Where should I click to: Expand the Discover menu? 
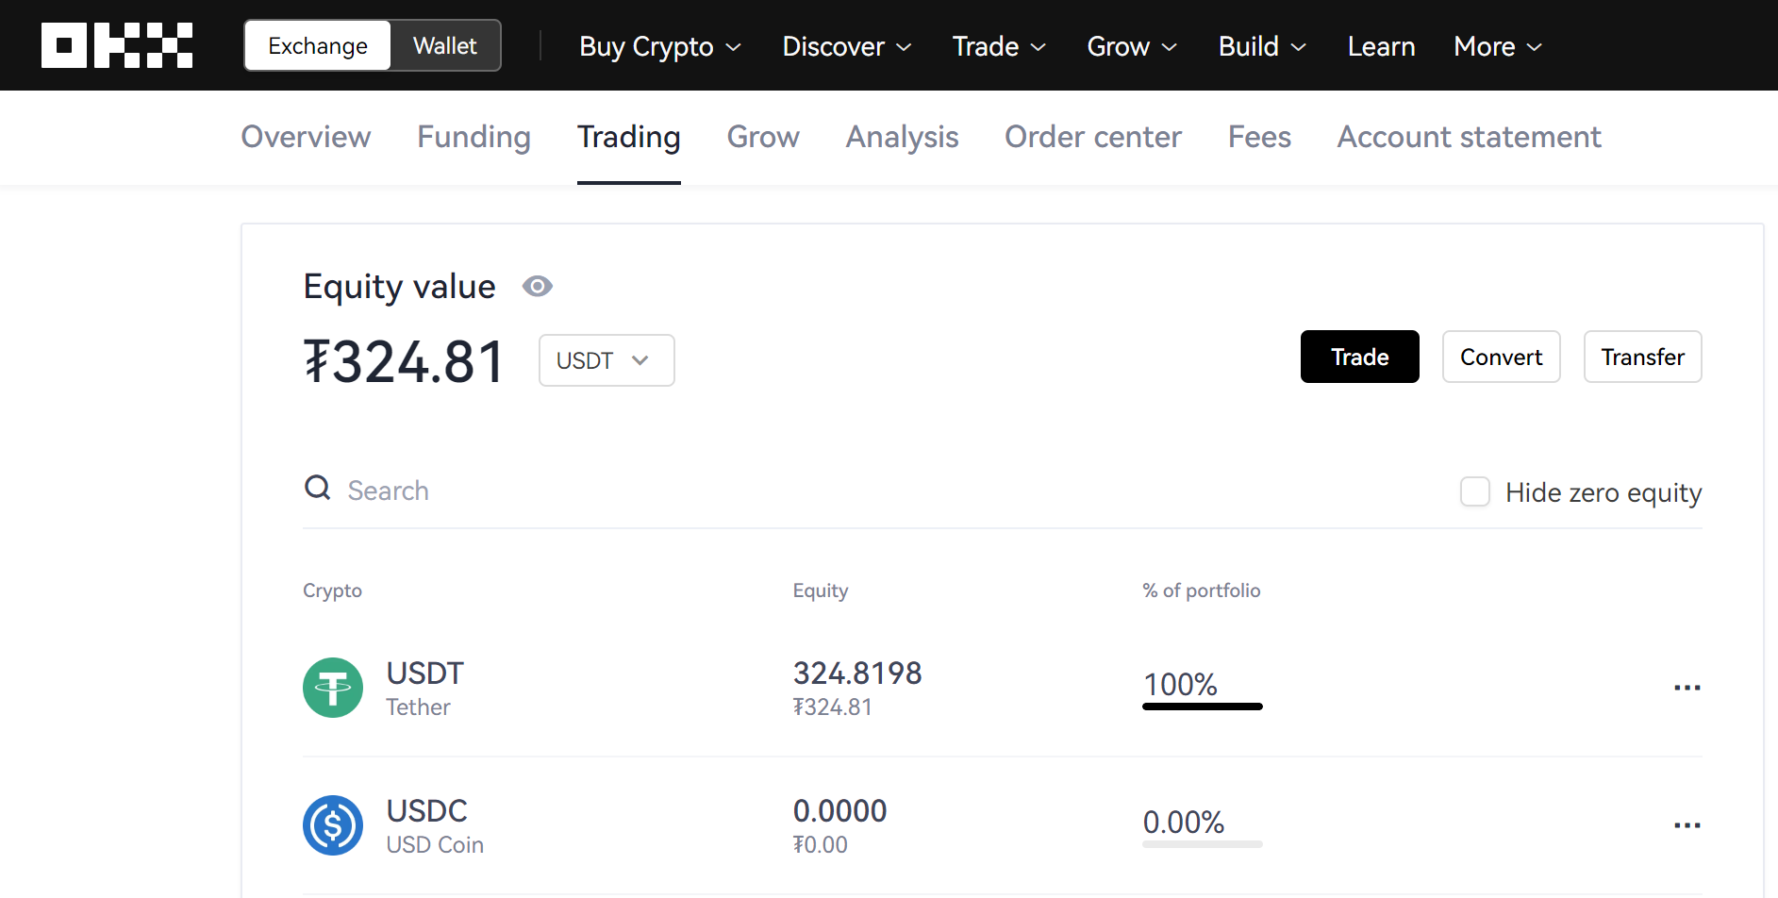847,46
